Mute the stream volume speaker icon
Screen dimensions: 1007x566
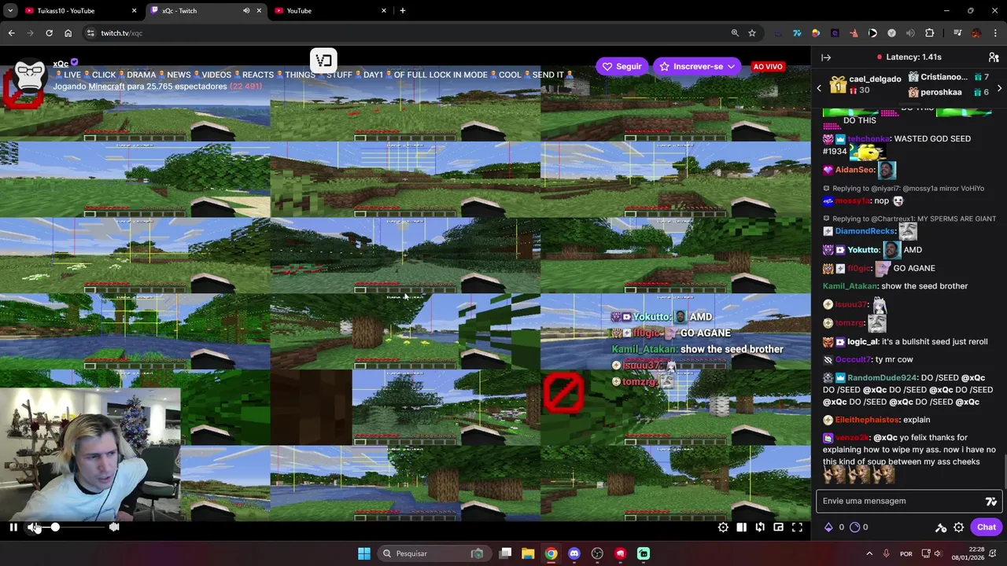(33, 527)
